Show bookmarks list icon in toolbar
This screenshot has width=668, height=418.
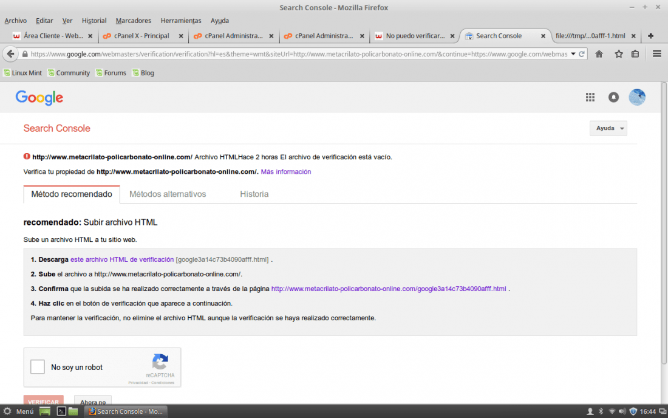pos(635,54)
